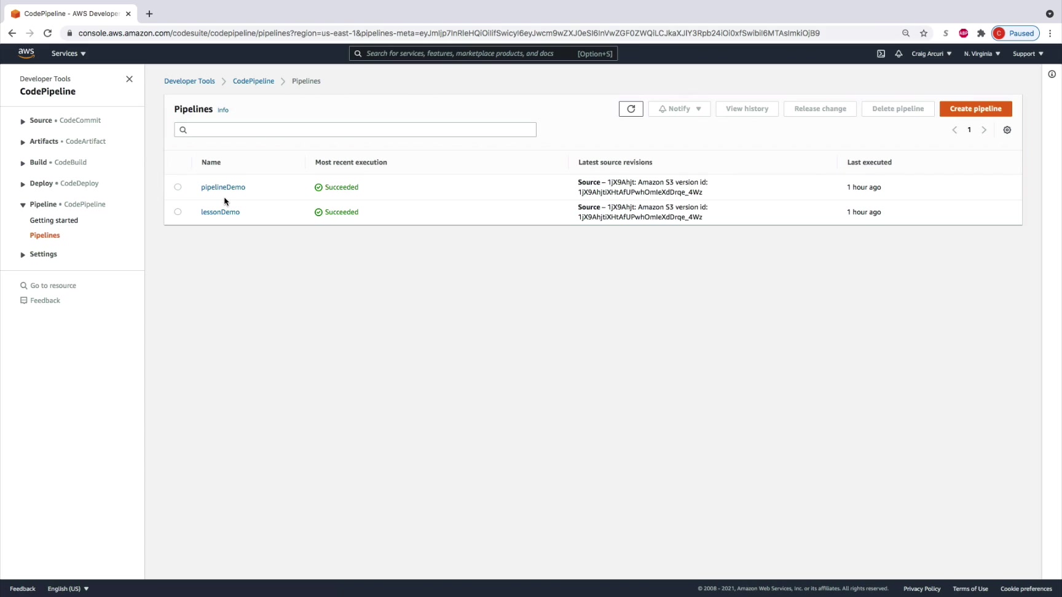Click the Release change button
The width and height of the screenshot is (1062, 597).
(820, 109)
